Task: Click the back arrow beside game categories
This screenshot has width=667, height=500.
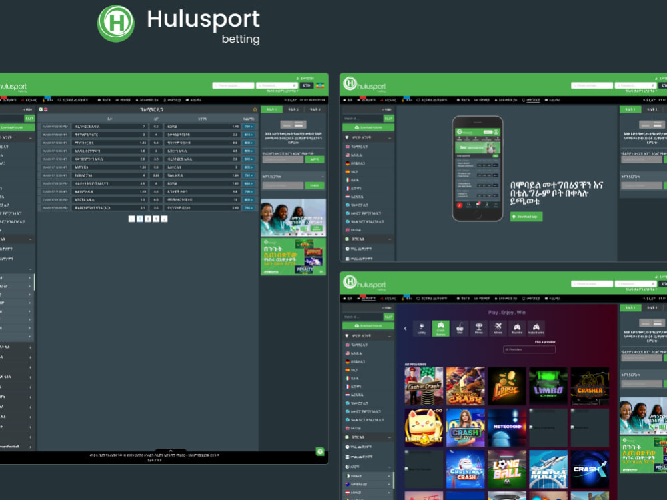Action: point(405,328)
